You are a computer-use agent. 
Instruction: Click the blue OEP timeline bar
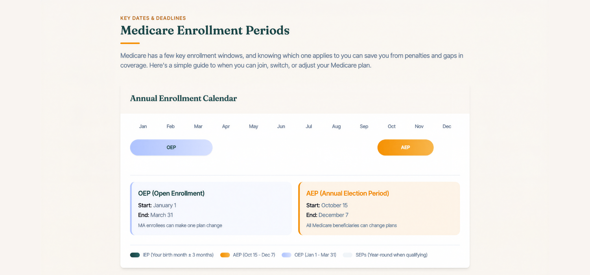click(171, 147)
